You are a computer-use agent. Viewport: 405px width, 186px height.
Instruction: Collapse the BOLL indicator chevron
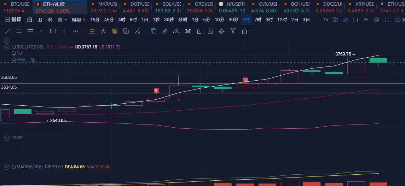point(7,47)
